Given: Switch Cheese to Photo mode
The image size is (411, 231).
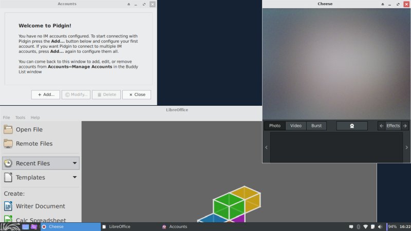Looking at the screenshot, I should click(275, 126).
